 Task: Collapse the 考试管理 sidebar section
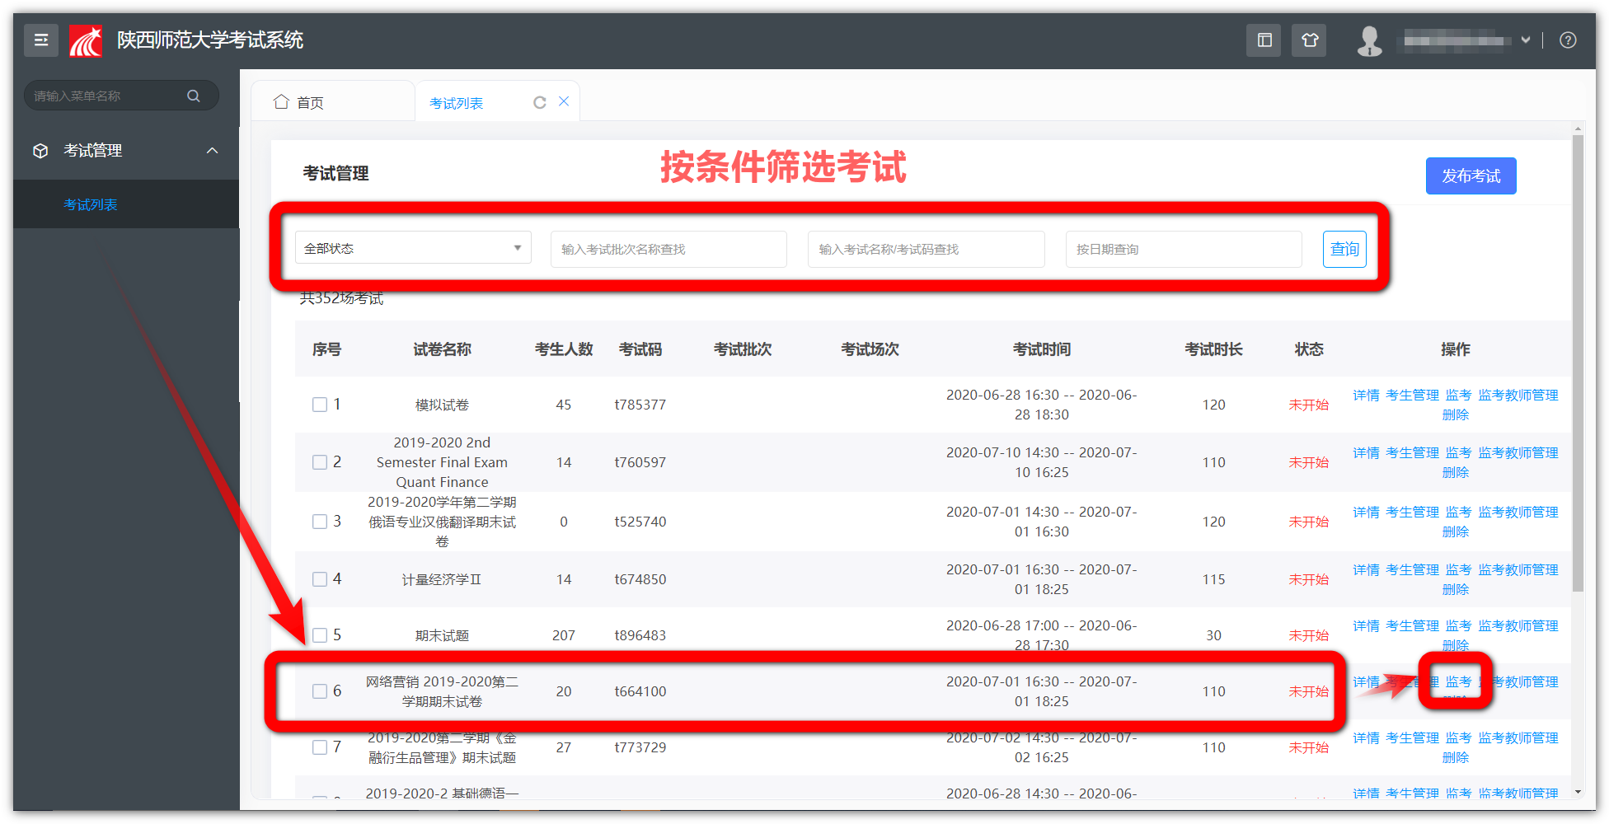click(x=212, y=150)
